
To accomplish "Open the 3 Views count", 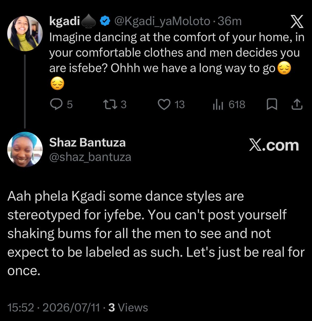I will pos(128,308).
